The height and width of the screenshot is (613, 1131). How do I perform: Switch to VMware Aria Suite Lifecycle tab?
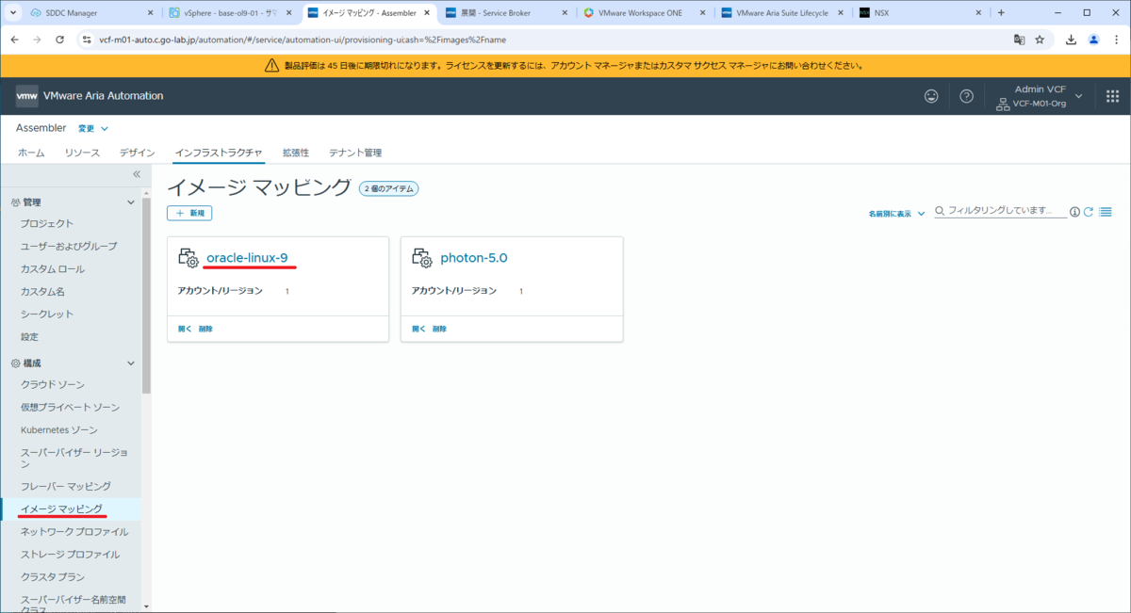point(782,13)
